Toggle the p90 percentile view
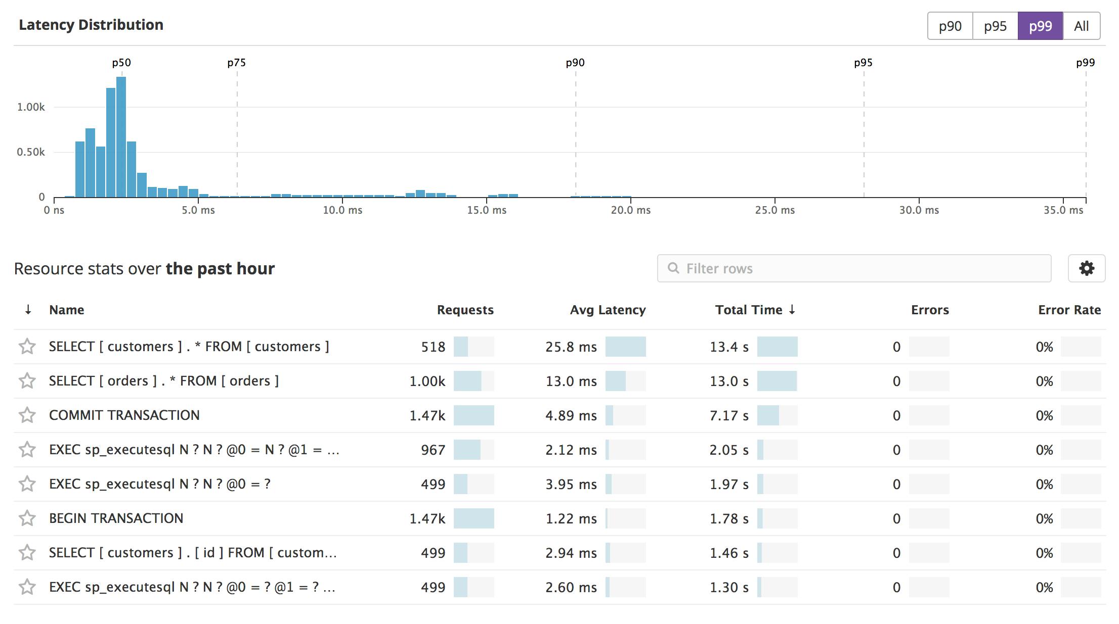 point(950,26)
